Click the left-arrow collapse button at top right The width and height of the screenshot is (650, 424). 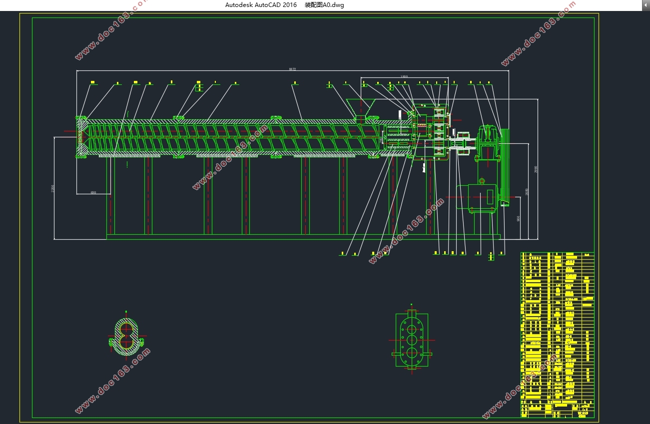(646, 5)
